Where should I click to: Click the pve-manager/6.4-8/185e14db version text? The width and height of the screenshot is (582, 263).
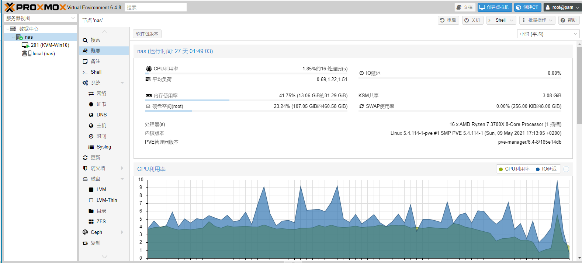(x=530, y=142)
